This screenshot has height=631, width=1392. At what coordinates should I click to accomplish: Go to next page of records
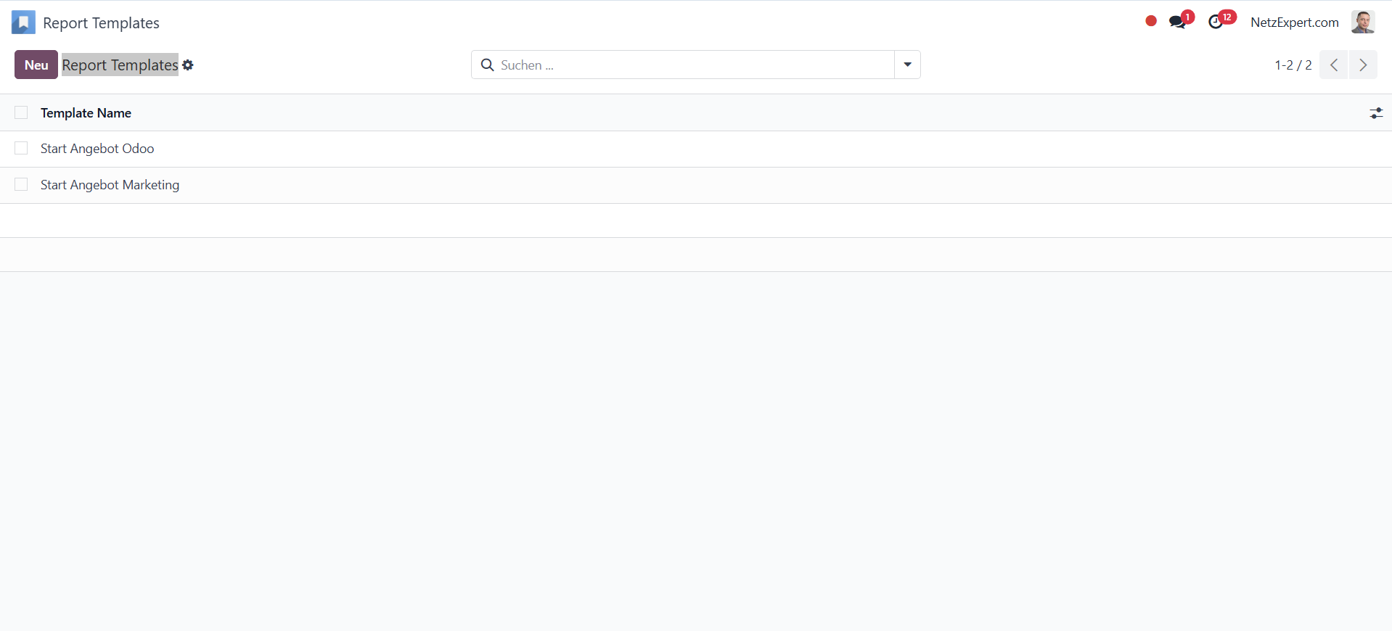[x=1362, y=65]
